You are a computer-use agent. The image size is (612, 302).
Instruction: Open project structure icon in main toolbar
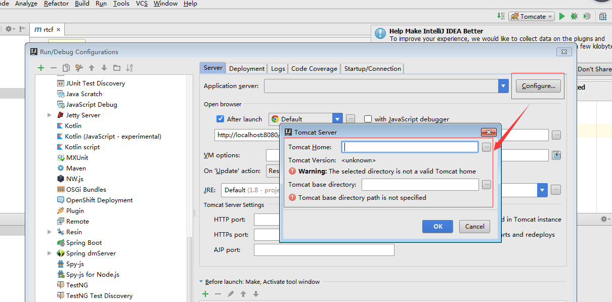603,16
